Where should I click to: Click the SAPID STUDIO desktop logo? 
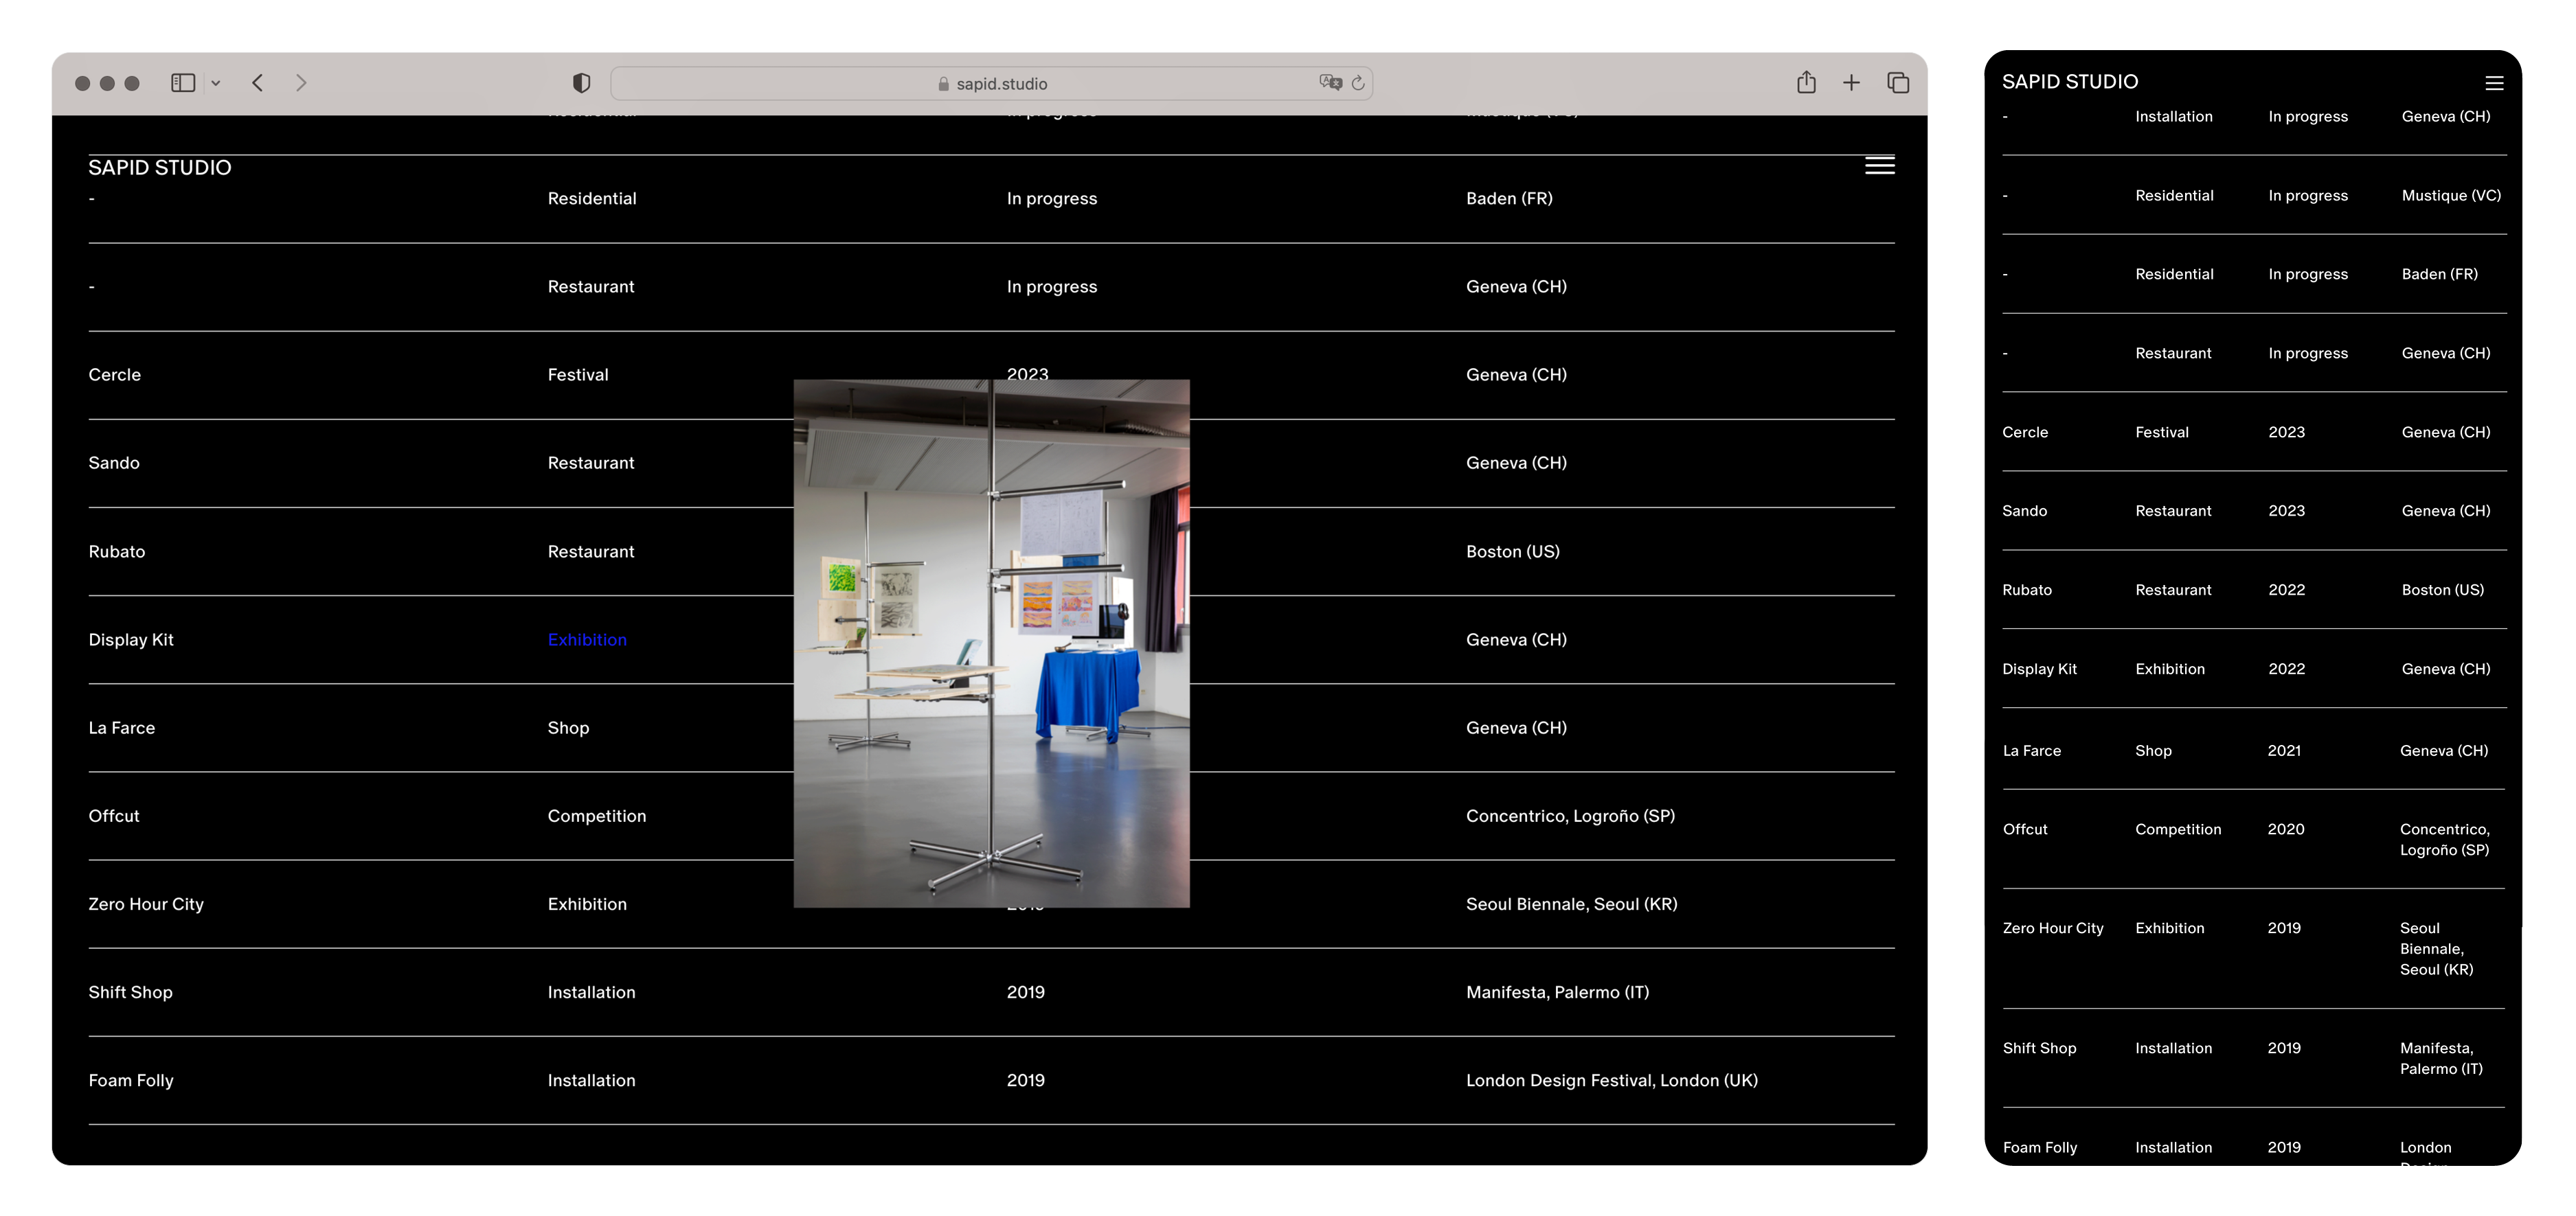(160, 168)
